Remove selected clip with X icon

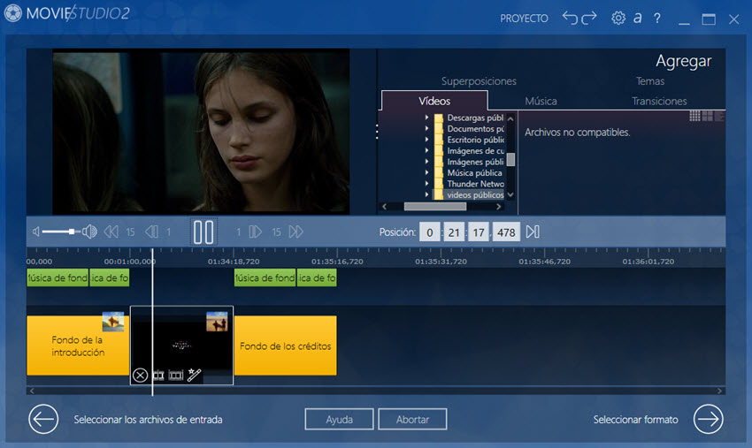click(x=140, y=375)
